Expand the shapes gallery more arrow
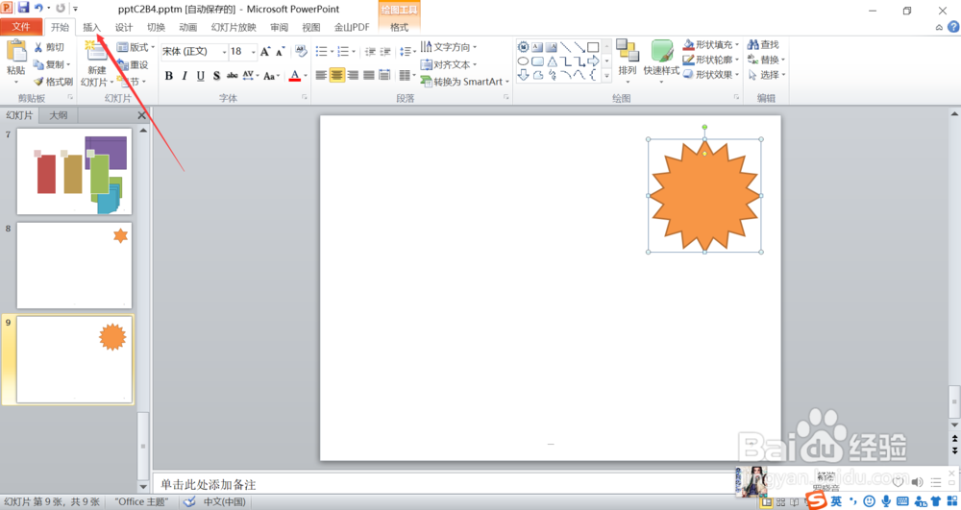This screenshot has width=961, height=510. point(606,76)
